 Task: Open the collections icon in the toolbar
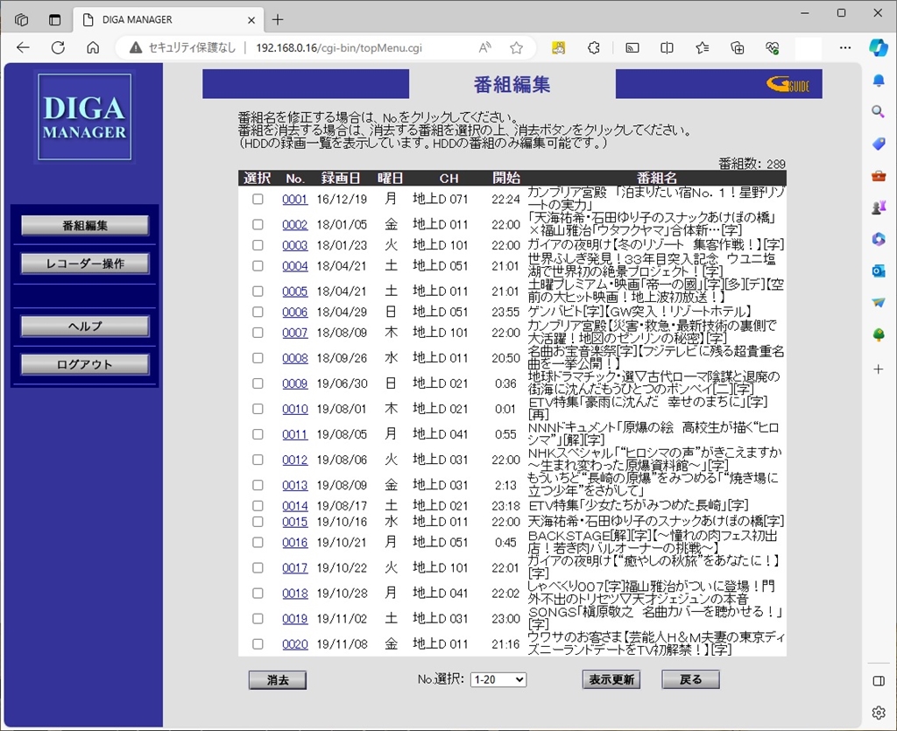pyautogui.click(x=738, y=48)
